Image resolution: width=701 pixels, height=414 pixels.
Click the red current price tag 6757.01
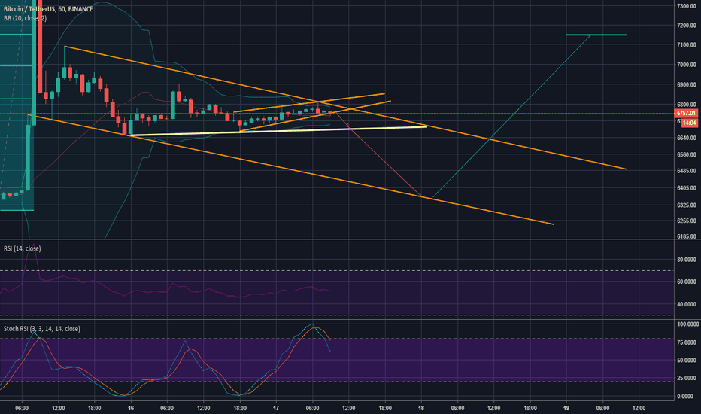coord(686,113)
